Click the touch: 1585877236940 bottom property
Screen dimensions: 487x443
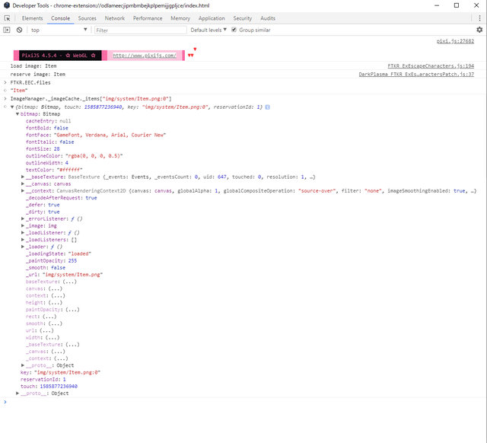point(49,387)
